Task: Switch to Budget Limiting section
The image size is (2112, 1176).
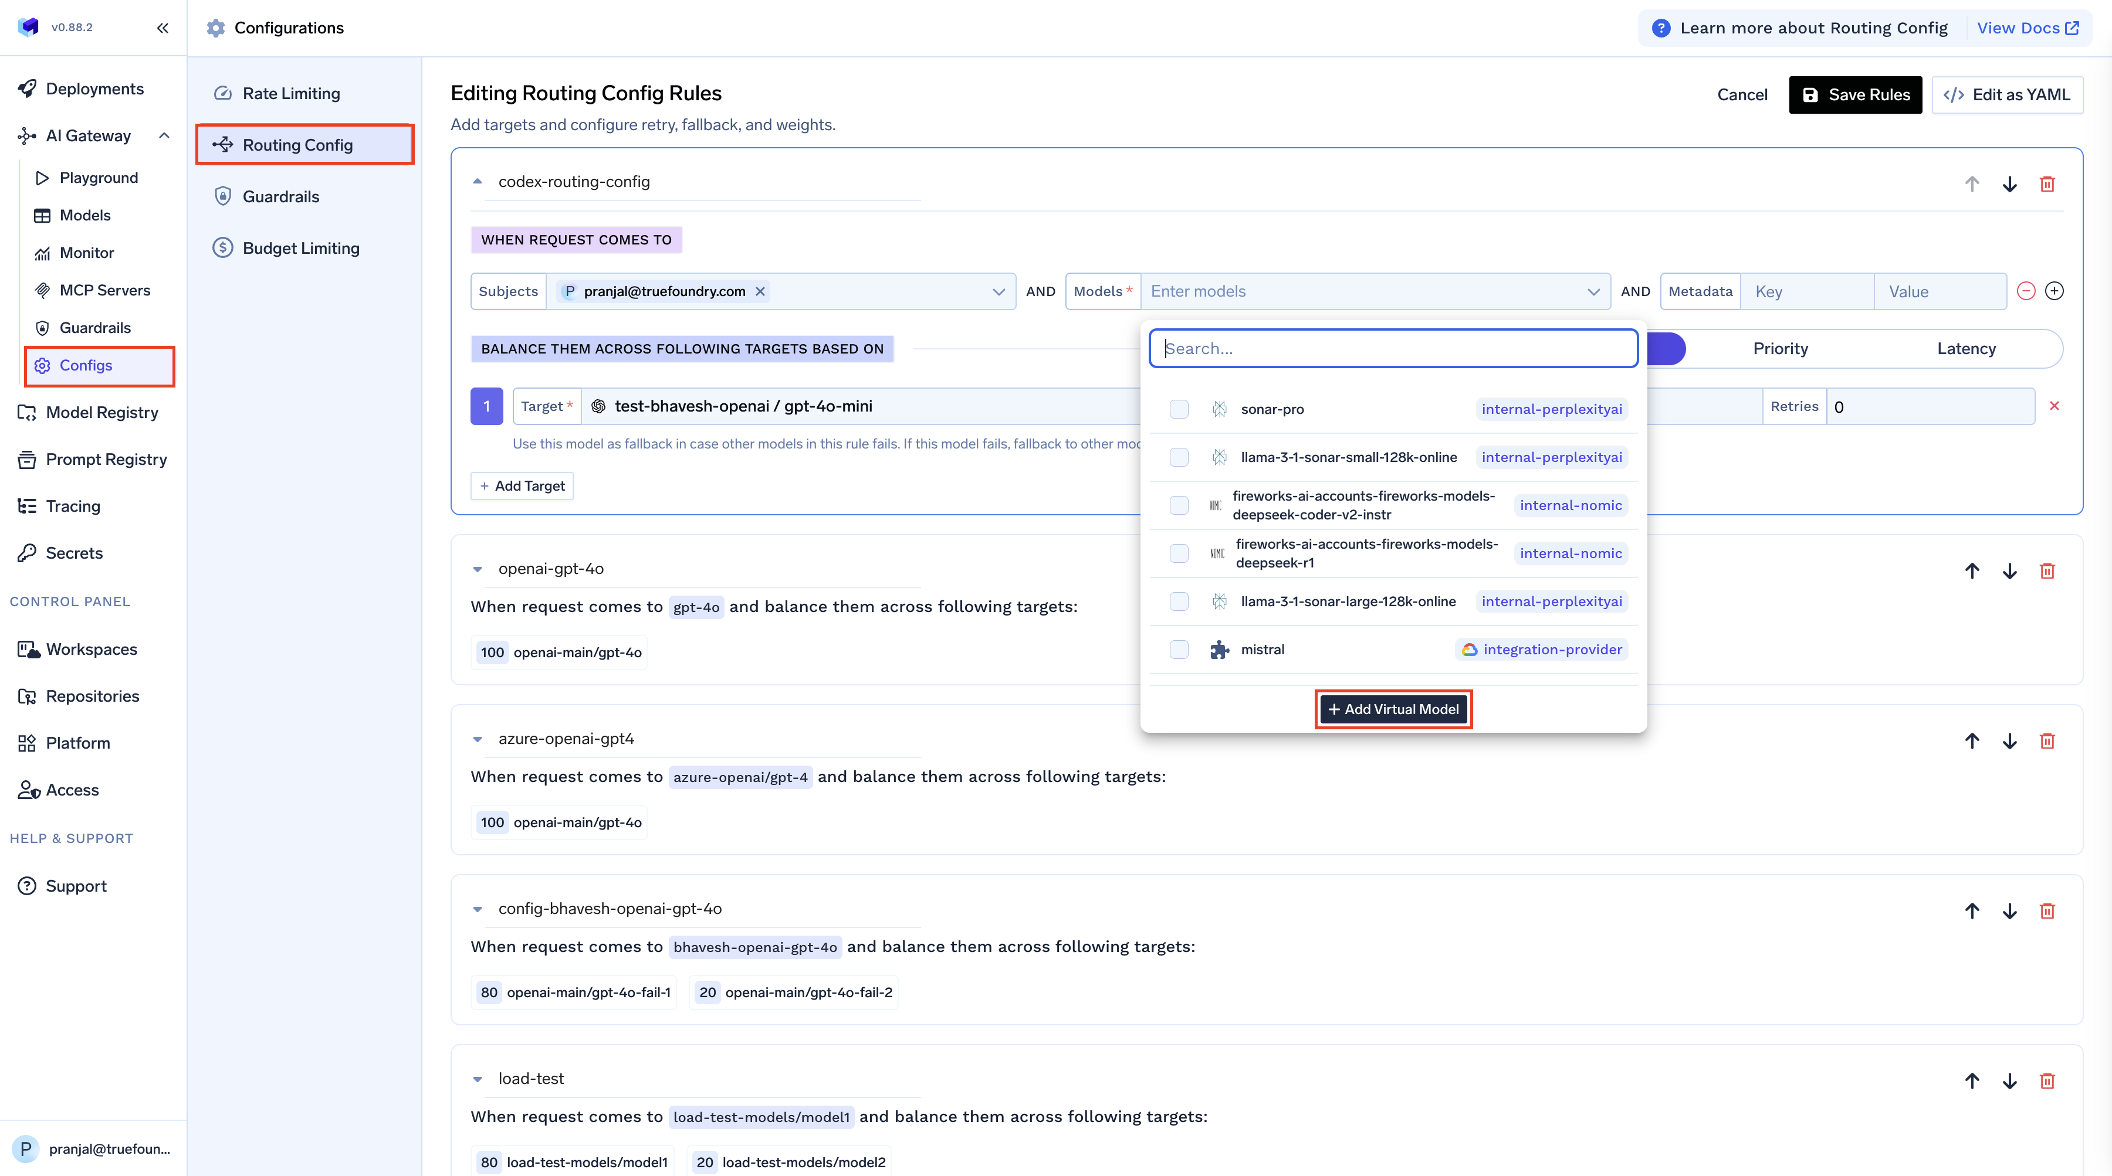Action: (301, 249)
